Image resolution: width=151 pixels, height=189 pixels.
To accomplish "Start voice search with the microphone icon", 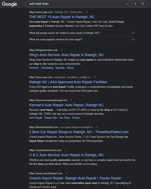I will (x=136, y=4).
